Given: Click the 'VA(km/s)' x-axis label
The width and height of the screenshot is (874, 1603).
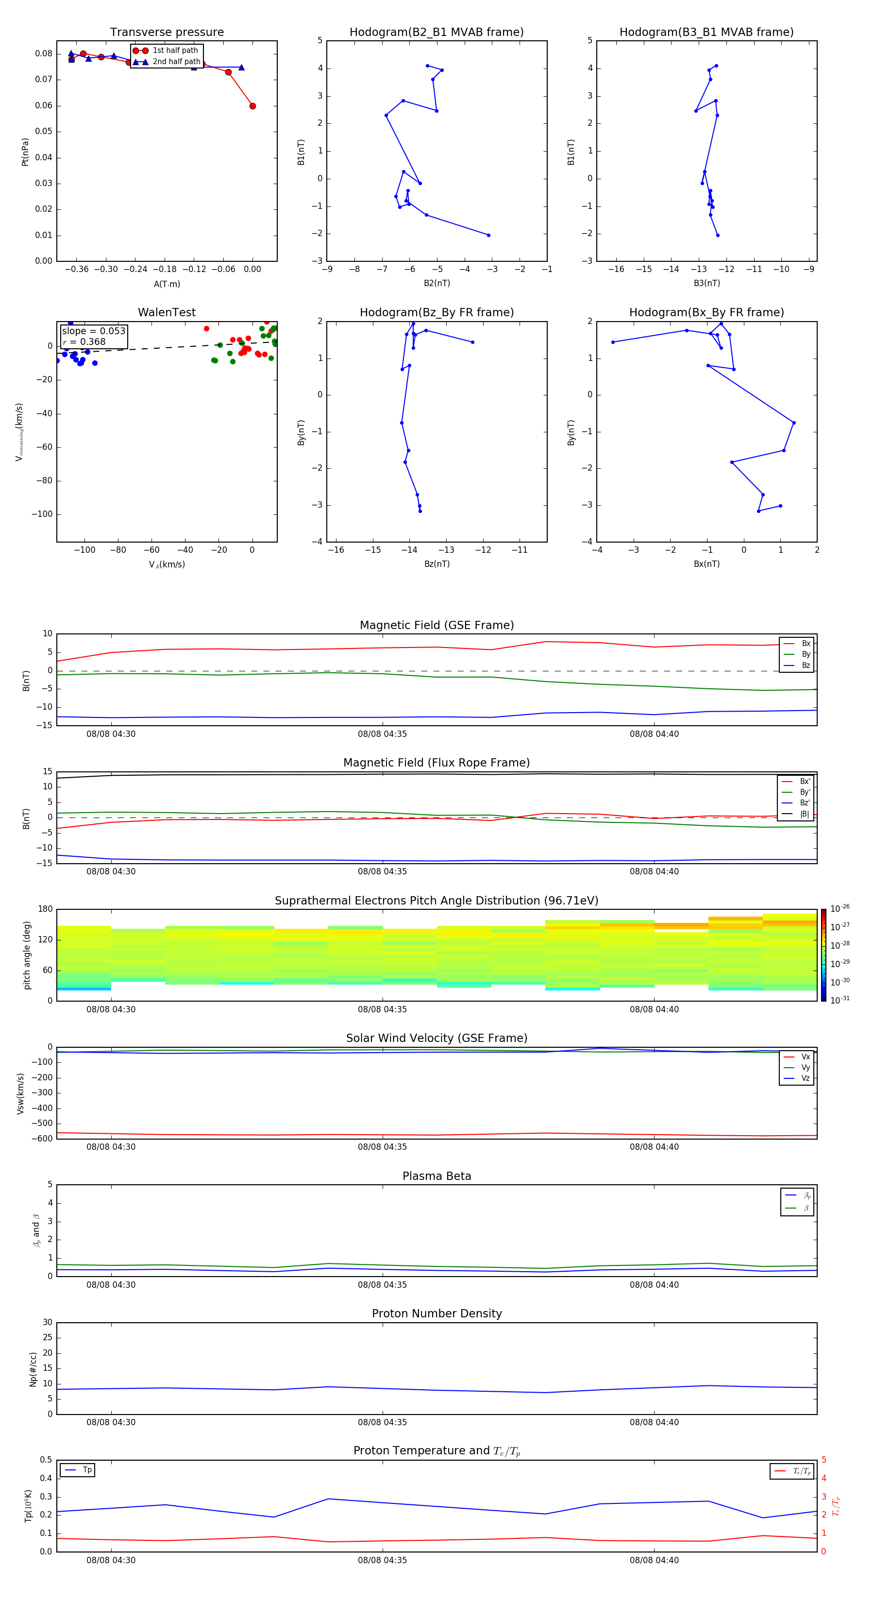Looking at the screenshot, I should [167, 564].
